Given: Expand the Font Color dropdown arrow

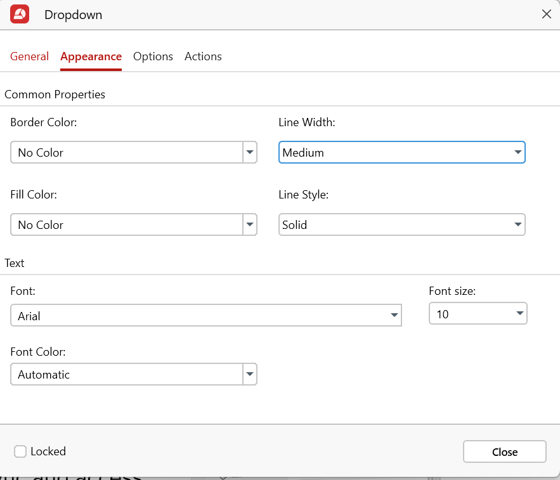Looking at the screenshot, I should pyautogui.click(x=250, y=375).
